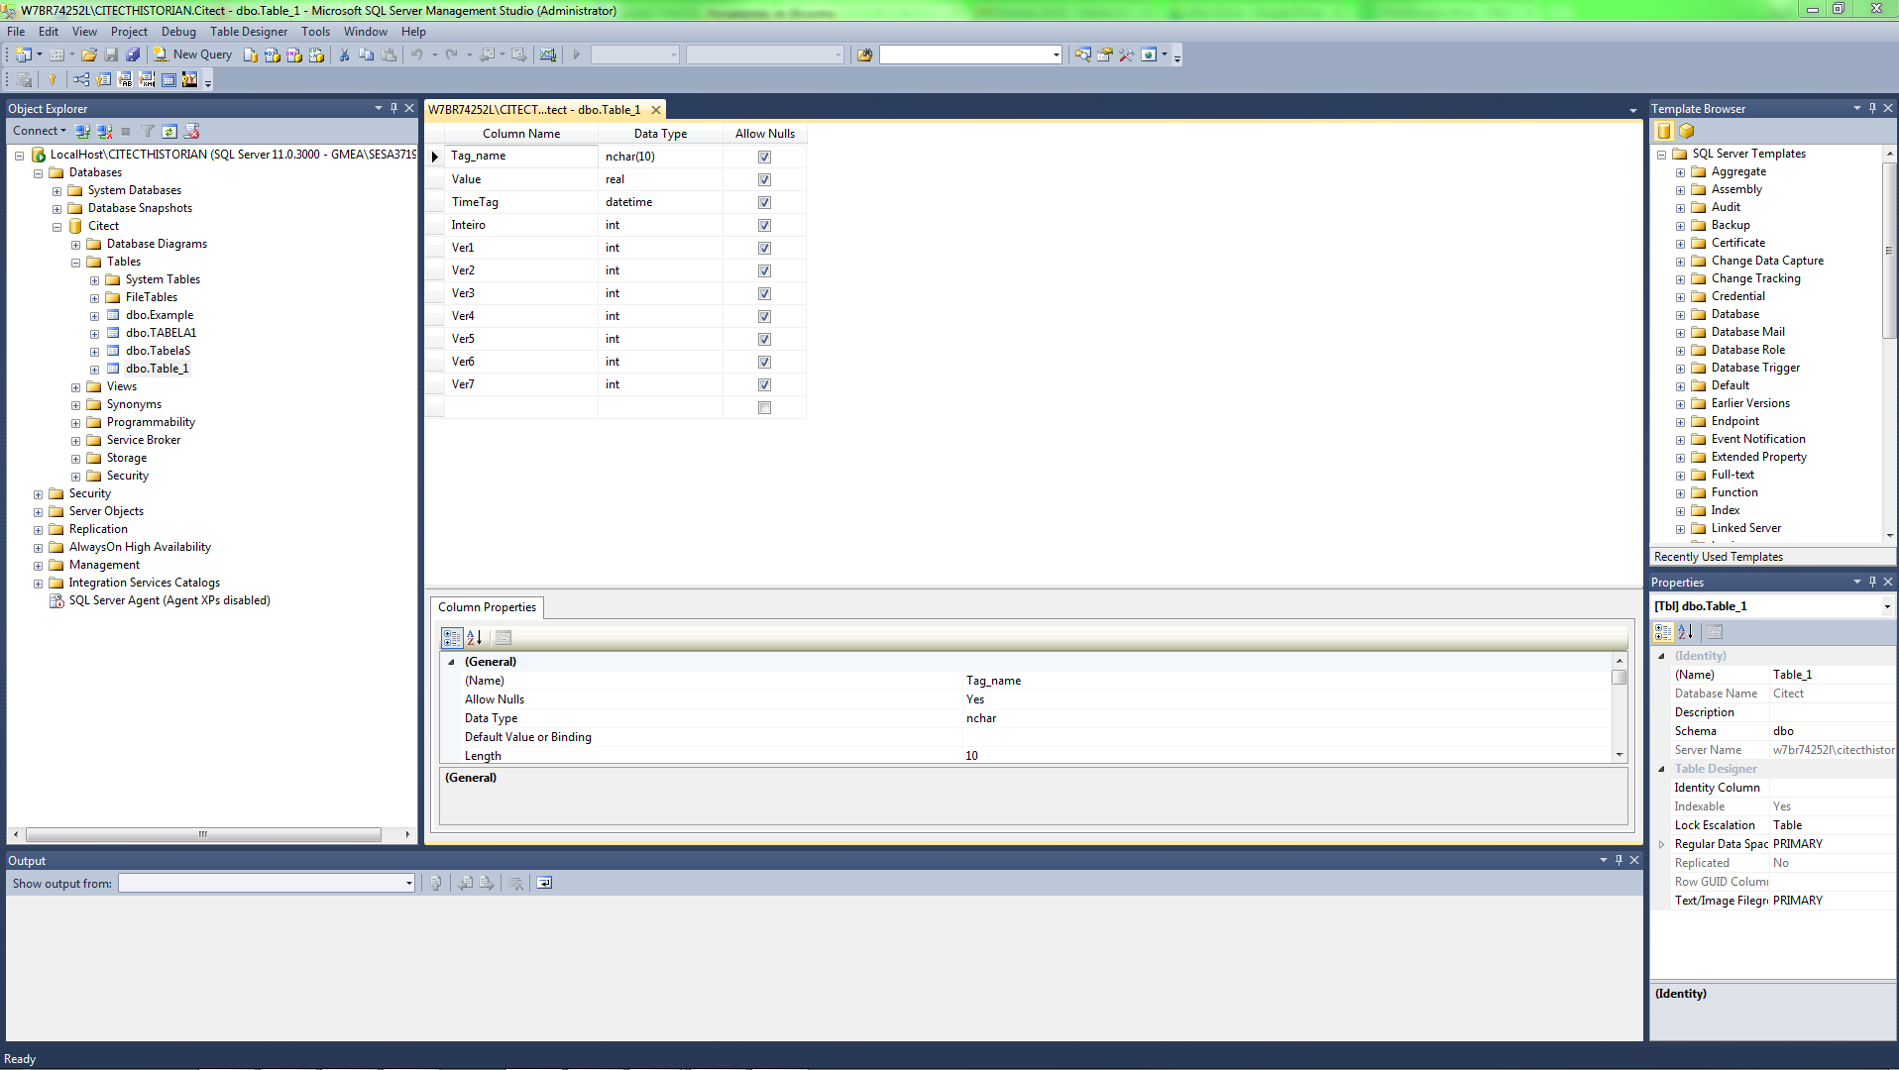Click Object Explorer horizontal scrollbar
This screenshot has height=1070, width=1899.
(x=203, y=834)
